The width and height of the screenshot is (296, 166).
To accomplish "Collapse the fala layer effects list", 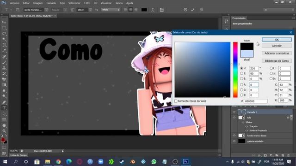I will point(291,118).
